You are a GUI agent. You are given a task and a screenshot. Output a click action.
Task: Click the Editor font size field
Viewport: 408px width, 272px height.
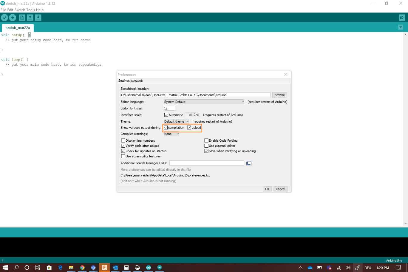pyautogui.click(x=169, y=108)
